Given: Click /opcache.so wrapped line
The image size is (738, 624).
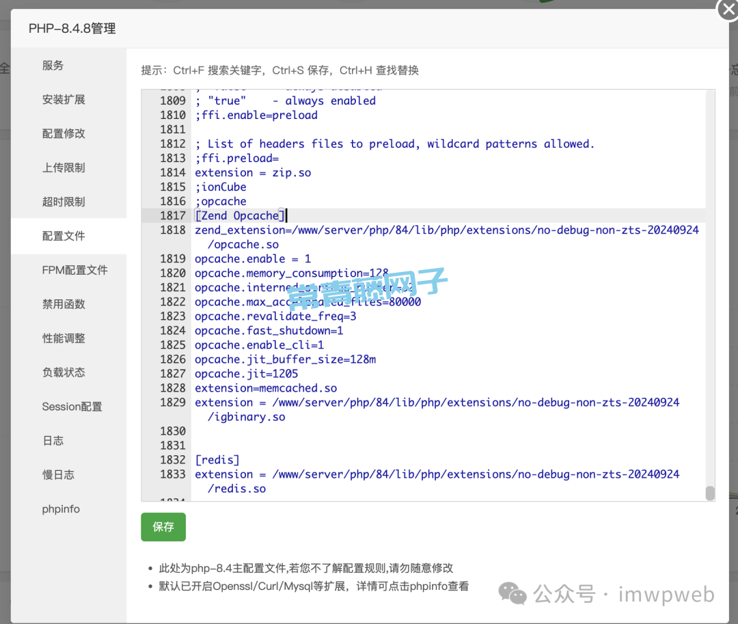Looking at the screenshot, I should tap(243, 245).
